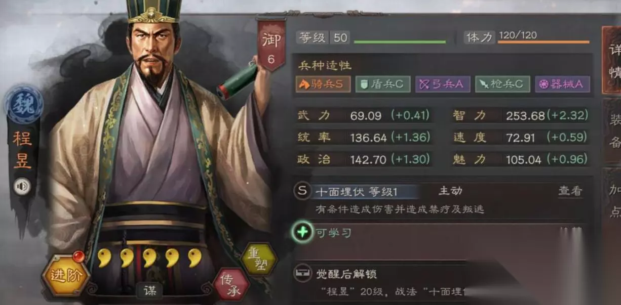Viewport: 621px width, 305px height.
Task: Open the 详情 side tab
Action: pos(612,60)
